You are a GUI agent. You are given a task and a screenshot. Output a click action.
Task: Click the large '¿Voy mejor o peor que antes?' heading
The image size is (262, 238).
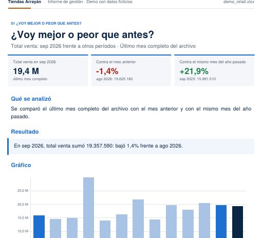82,35
